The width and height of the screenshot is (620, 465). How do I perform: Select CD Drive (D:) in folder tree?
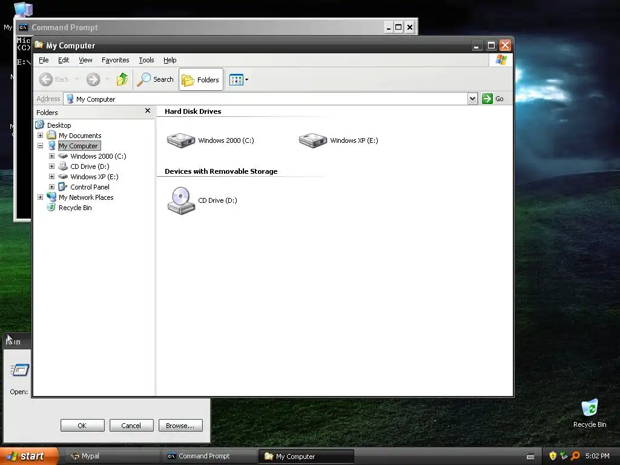(x=90, y=167)
